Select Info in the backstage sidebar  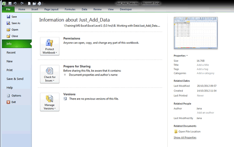[17, 44]
